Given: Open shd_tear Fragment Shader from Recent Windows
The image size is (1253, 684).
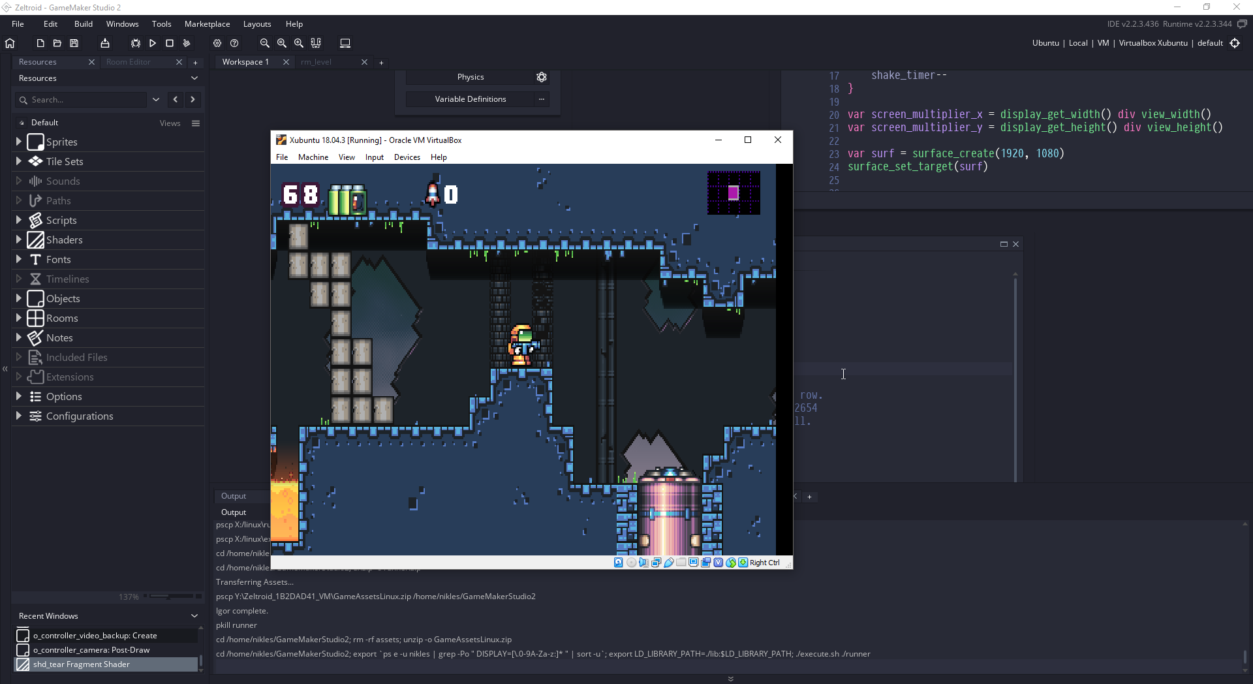Looking at the screenshot, I should point(82,664).
